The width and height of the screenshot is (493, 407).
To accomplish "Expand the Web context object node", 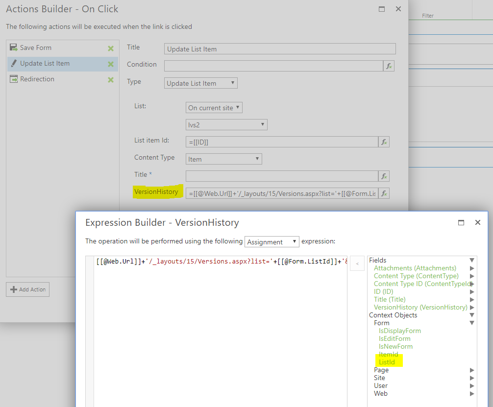I will pos(472,394).
